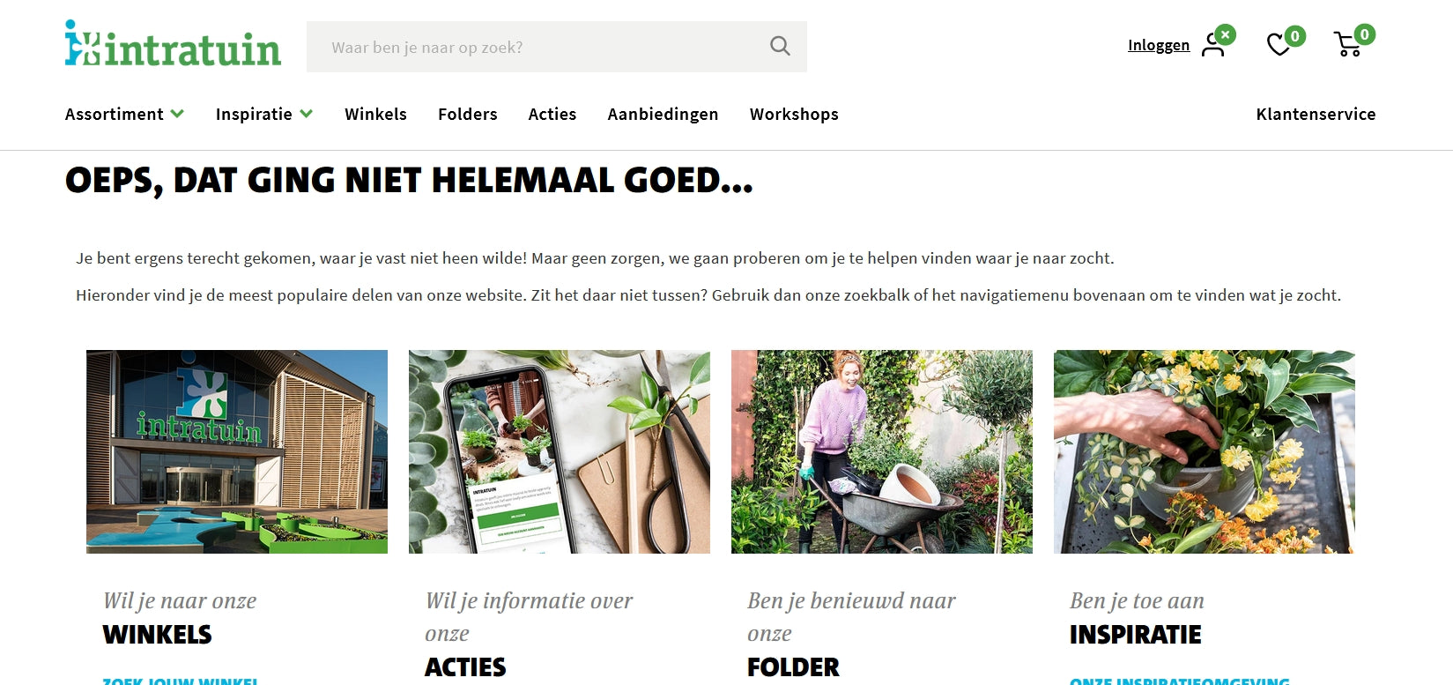The height and width of the screenshot is (685, 1453).
Task: Click the woman with wheelbarrow folder image
Action: point(882,451)
